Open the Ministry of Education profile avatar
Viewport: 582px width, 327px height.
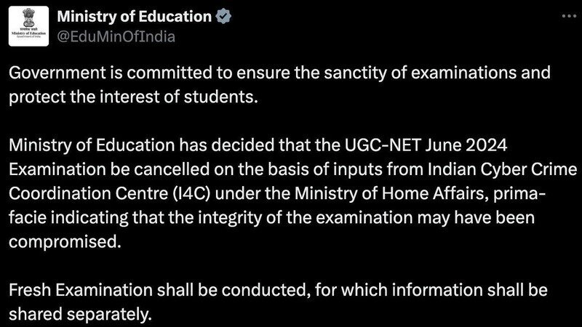point(28,26)
